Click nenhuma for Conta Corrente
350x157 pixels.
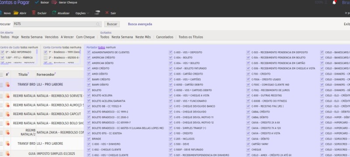[x=75, y=48]
